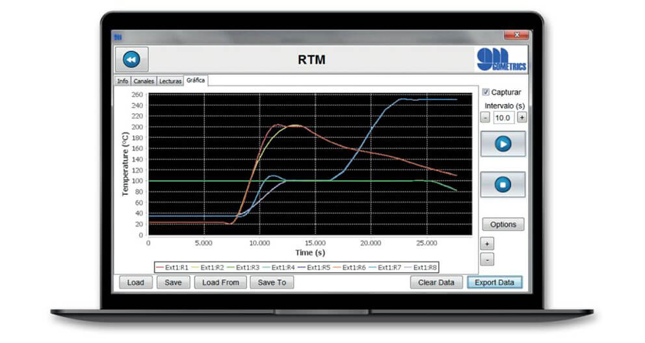Click the Gometrics logo
This screenshot has height=343, width=645.
coord(501,60)
